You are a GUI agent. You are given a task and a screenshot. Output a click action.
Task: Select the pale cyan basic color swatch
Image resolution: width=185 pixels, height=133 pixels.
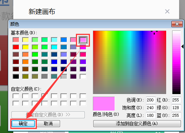tap(54, 40)
